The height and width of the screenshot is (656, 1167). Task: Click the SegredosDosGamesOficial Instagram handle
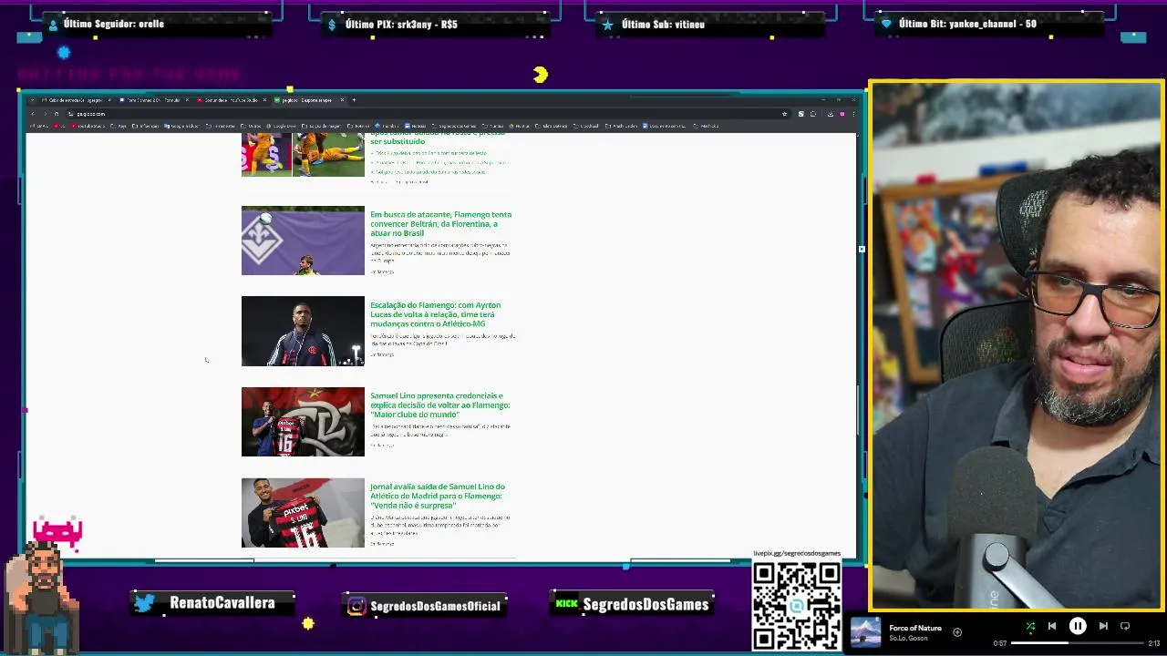pos(436,606)
